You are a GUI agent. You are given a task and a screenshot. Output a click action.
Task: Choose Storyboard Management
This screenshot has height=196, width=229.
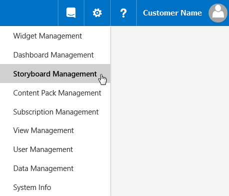point(55,73)
